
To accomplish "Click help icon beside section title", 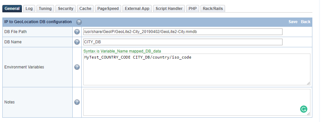I will [79, 22].
